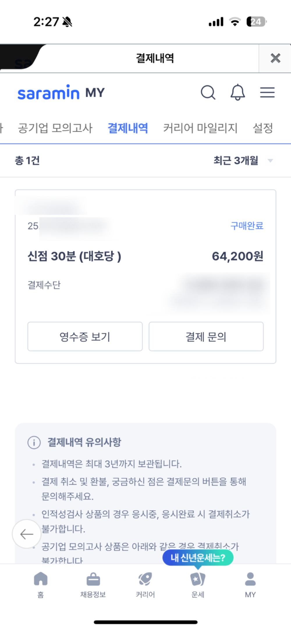The width and height of the screenshot is (291, 630).
Task: Open MY profile icon in bottom bar
Action: 250,584
